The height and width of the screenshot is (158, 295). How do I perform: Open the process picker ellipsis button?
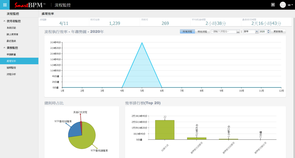tap(238, 32)
